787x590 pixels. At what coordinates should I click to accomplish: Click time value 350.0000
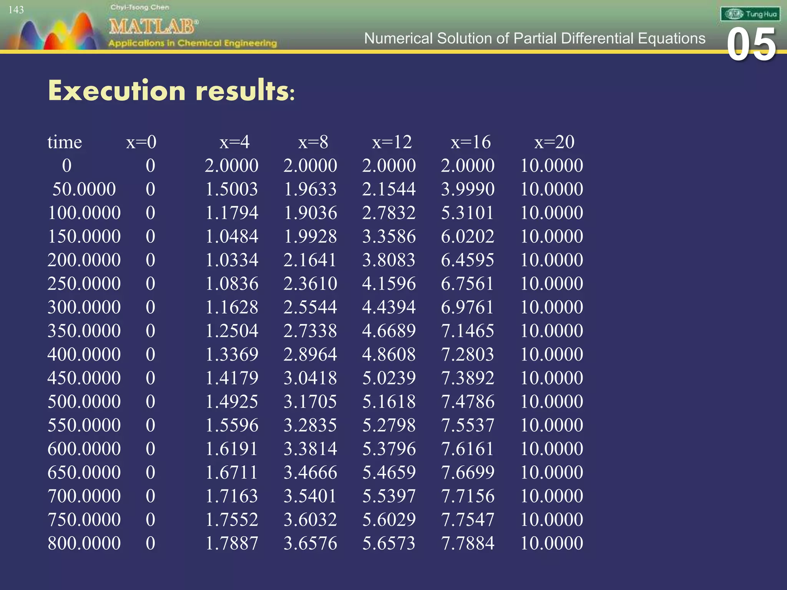(x=84, y=331)
